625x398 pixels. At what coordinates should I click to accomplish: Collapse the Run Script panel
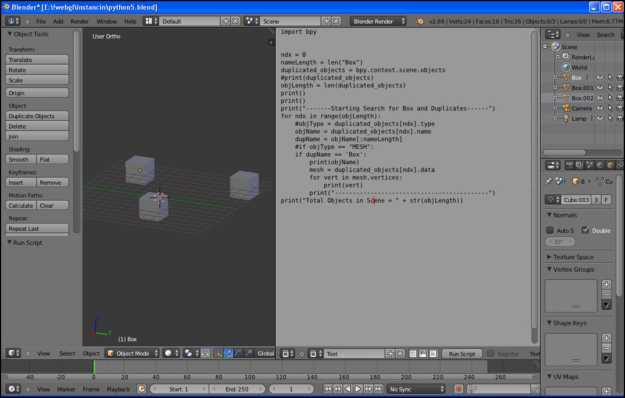click(x=10, y=242)
